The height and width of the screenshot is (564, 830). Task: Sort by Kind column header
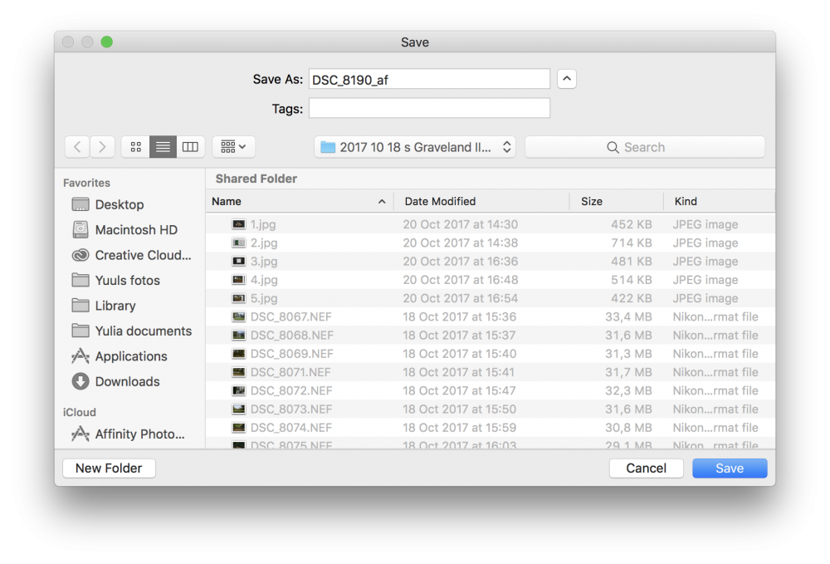click(719, 201)
